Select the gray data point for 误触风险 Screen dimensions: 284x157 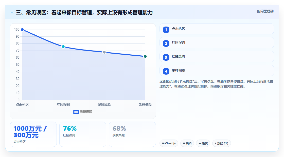[x=104, y=52]
